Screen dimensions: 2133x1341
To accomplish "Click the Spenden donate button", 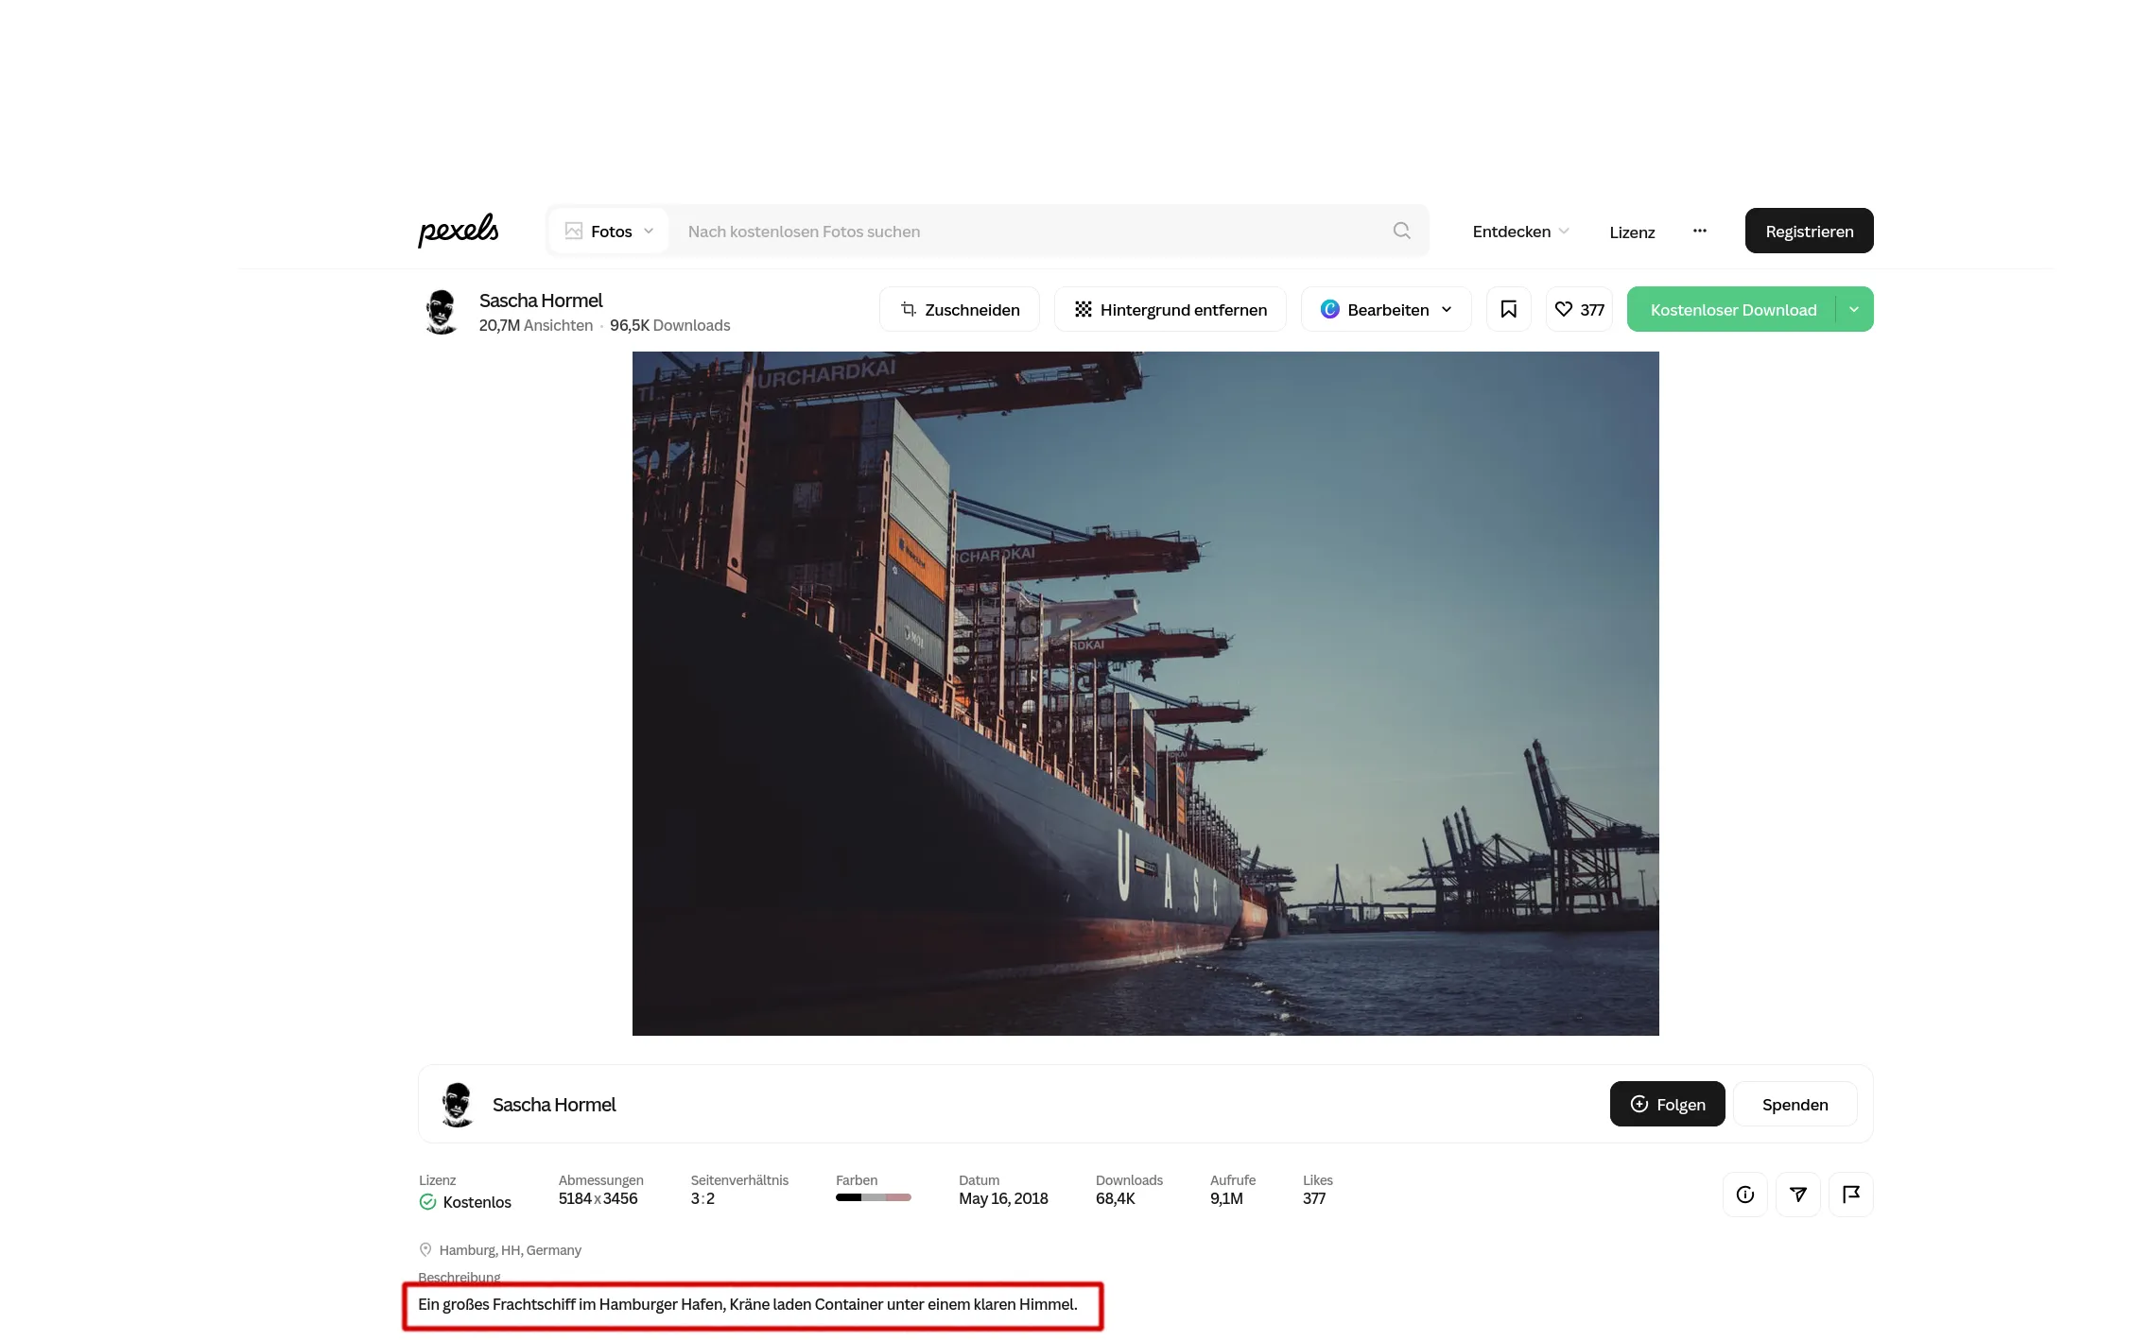I will tap(1795, 1104).
